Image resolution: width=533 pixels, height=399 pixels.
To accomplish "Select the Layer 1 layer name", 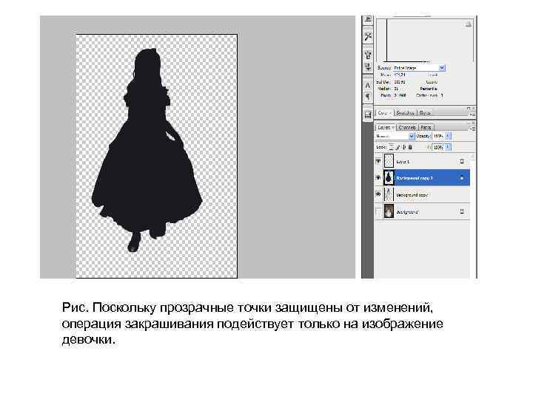I will pos(403,162).
